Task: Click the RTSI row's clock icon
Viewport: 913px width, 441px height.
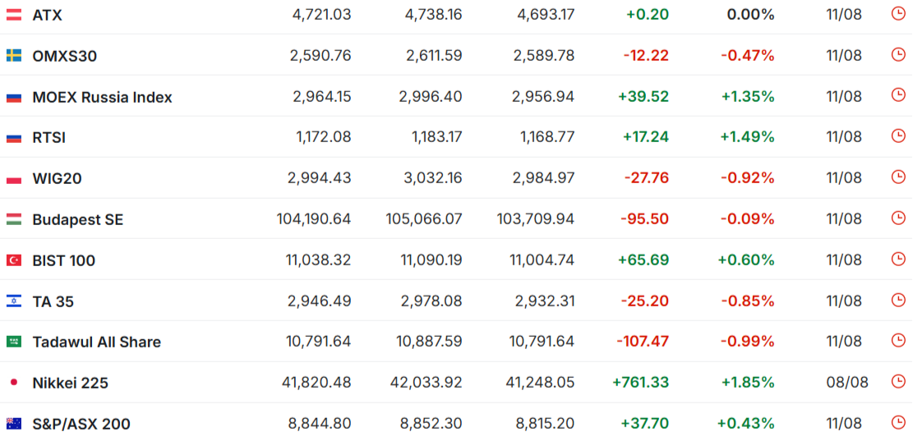Action: tap(898, 136)
